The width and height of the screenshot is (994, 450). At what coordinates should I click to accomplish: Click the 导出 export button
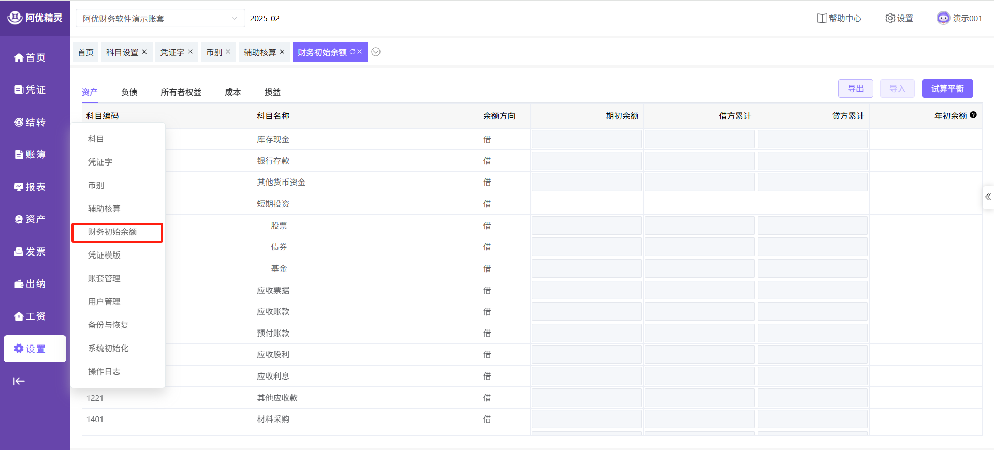(855, 88)
